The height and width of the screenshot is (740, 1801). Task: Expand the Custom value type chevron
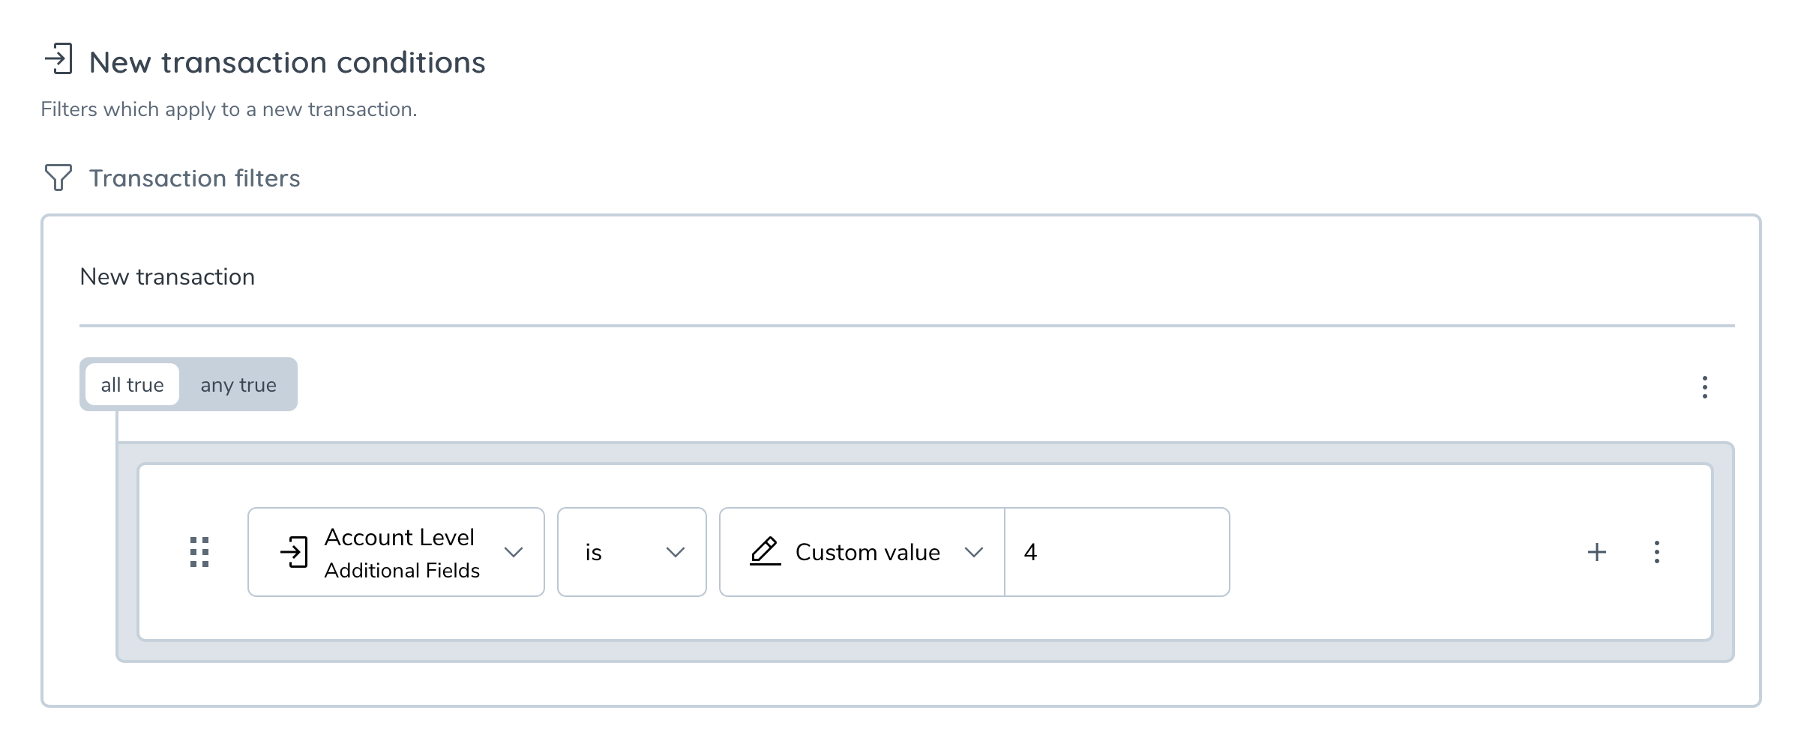click(974, 552)
